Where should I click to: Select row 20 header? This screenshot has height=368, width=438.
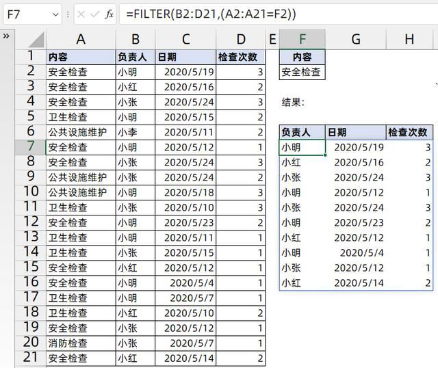point(30,343)
